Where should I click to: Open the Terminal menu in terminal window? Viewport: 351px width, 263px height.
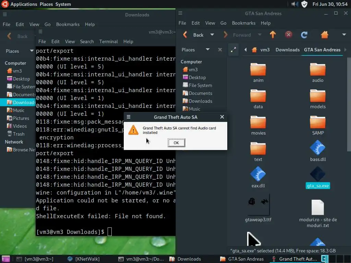pos(108,41)
